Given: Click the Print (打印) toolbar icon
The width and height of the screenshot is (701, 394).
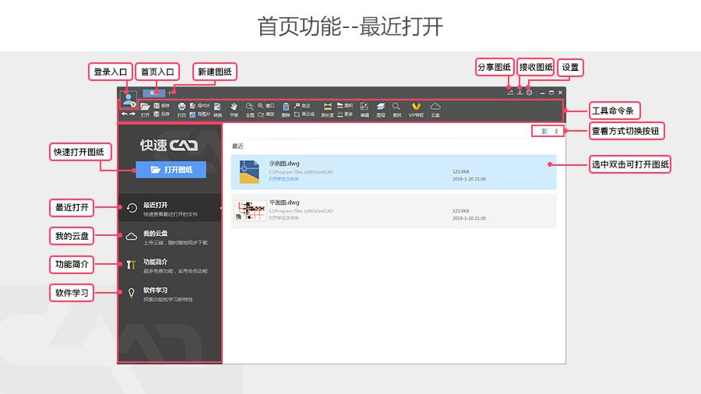Looking at the screenshot, I should 181,108.
